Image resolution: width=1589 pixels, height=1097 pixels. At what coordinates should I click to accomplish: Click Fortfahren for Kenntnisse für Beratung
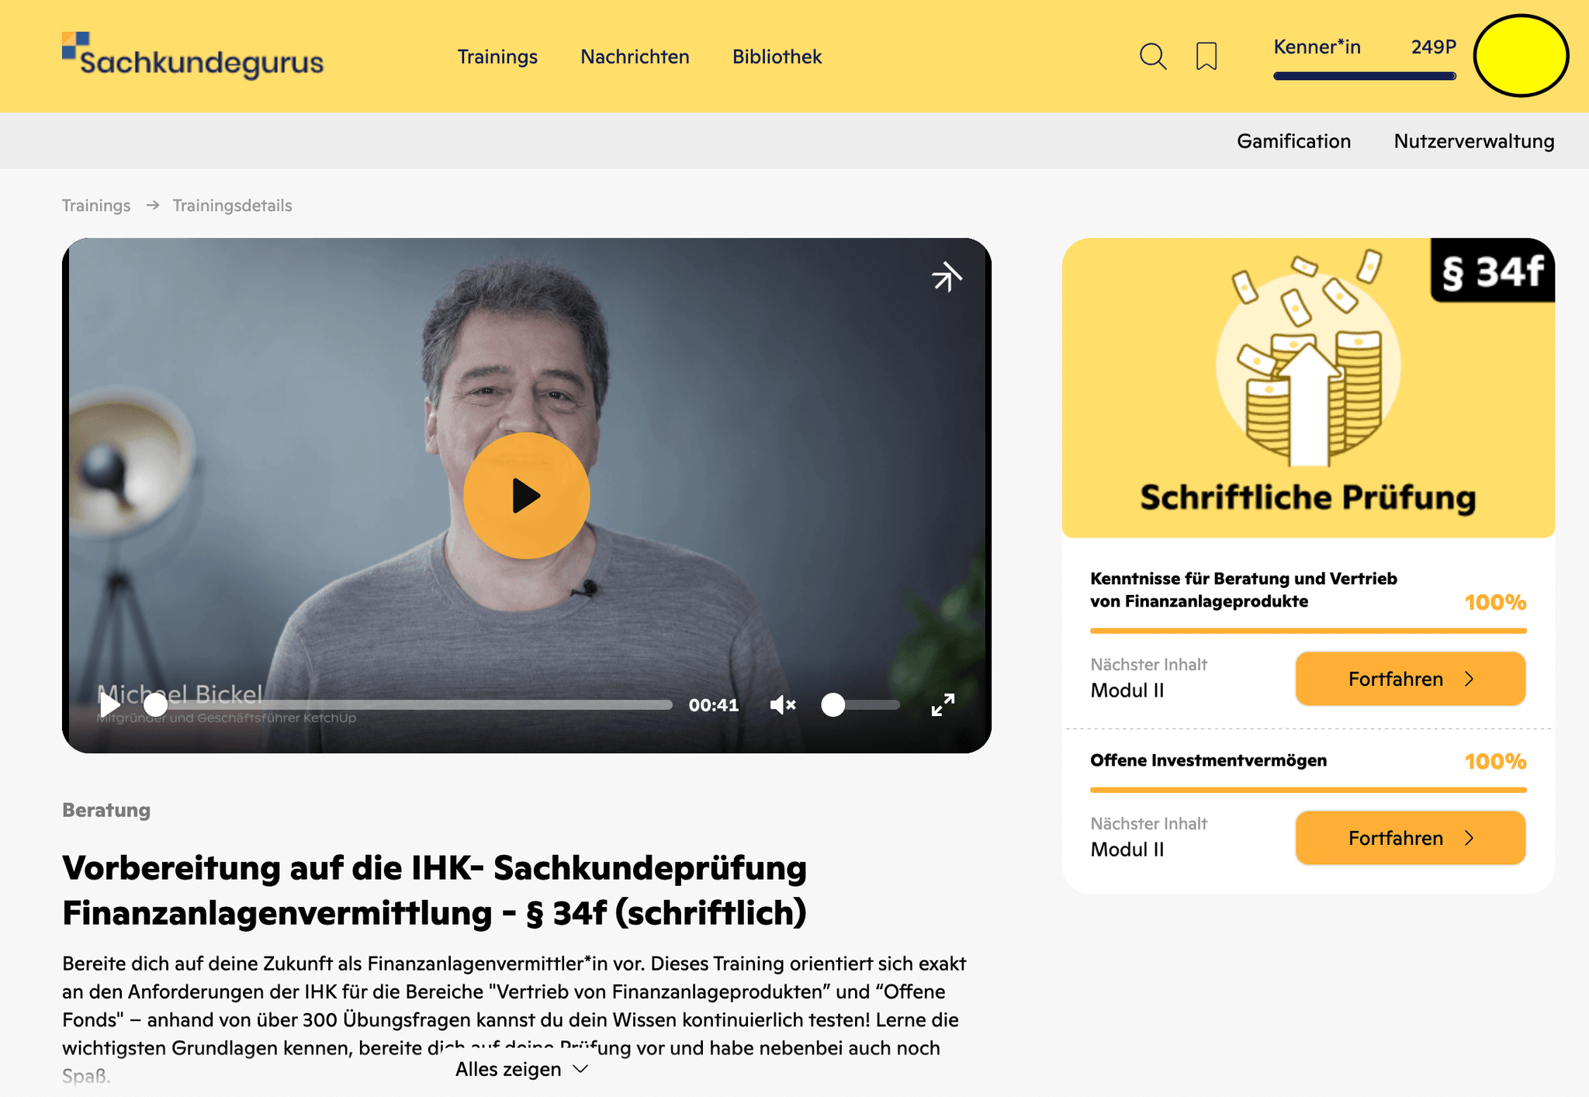(x=1411, y=679)
